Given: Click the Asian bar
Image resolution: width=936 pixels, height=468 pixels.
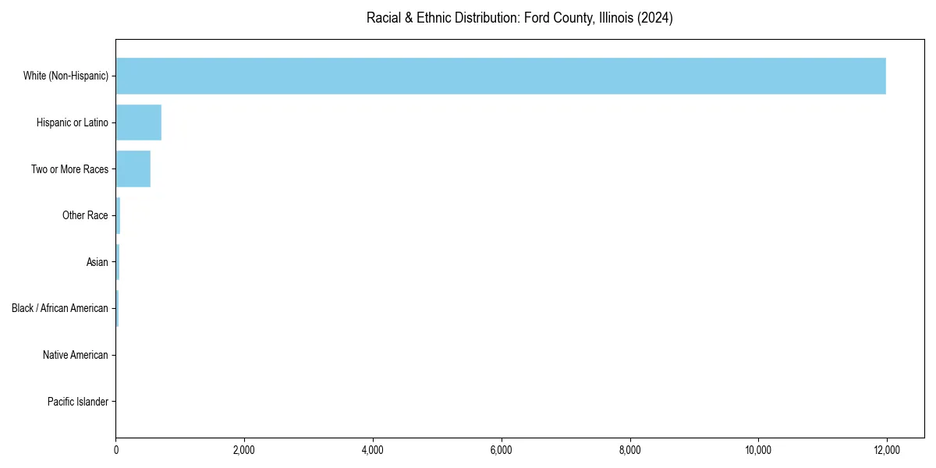Looking at the screenshot, I should (x=118, y=262).
